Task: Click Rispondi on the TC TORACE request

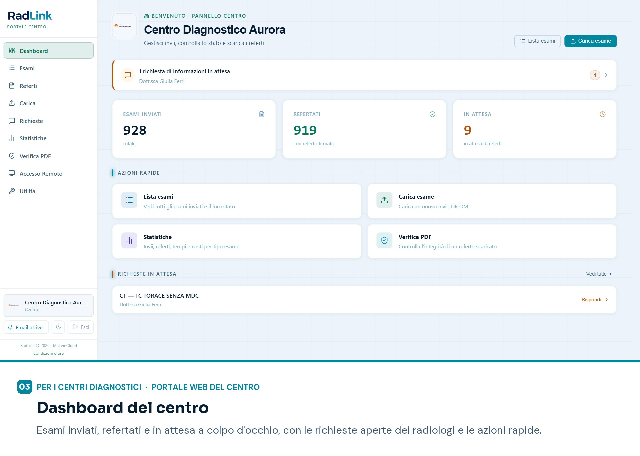Action: 595,300
